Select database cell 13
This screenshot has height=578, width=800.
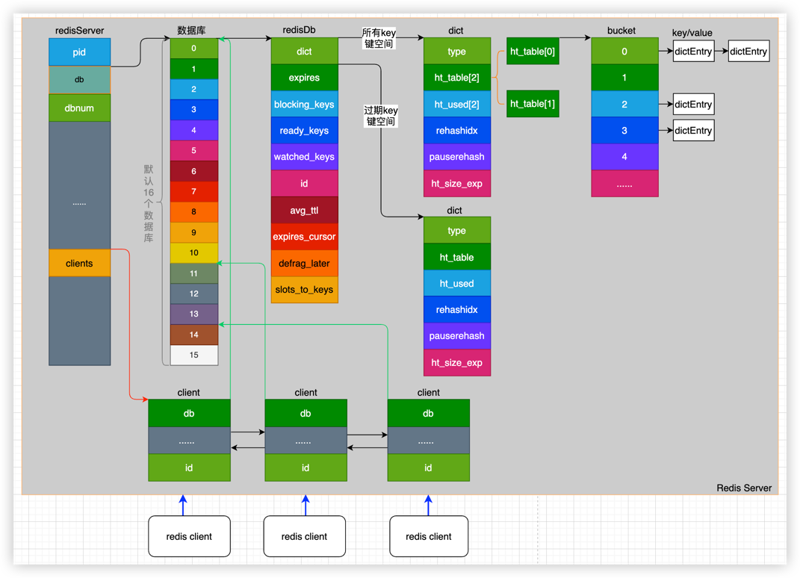(x=194, y=314)
